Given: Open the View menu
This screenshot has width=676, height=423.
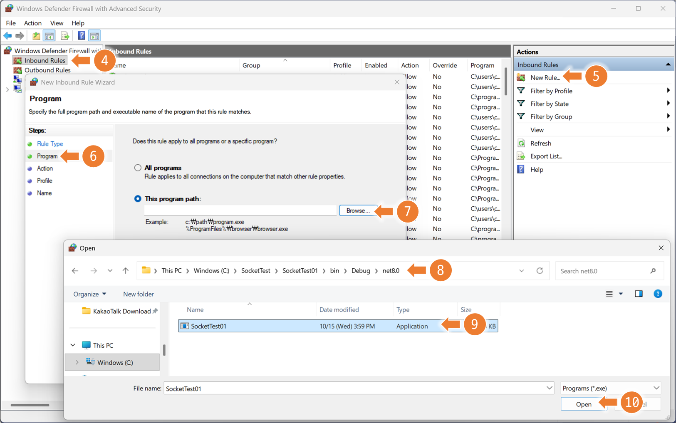Looking at the screenshot, I should coord(57,23).
